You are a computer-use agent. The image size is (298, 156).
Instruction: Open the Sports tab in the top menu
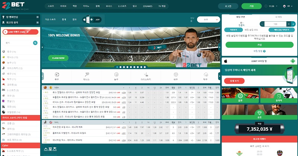tap(51, 6)
